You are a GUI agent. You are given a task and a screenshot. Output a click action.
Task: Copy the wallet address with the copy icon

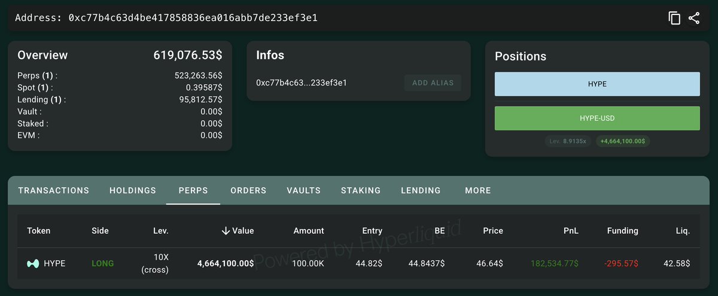pyautogui.click(x=674, y=18)
